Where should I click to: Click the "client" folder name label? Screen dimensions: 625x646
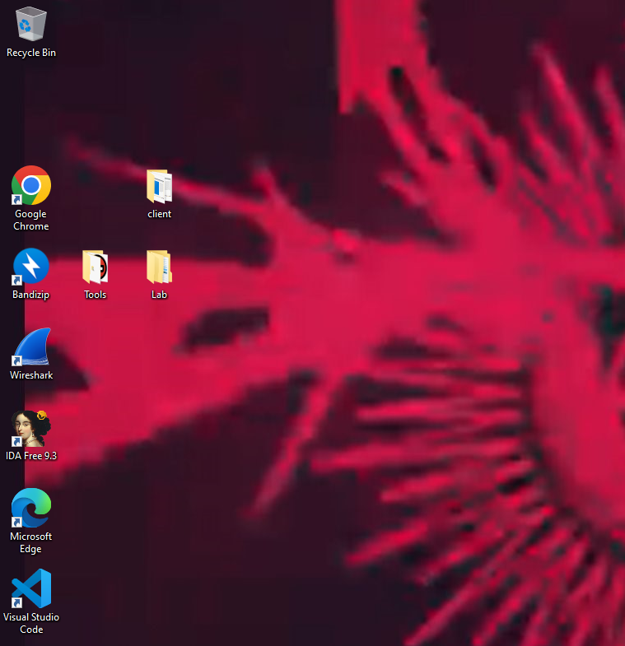tap(159, 214)
